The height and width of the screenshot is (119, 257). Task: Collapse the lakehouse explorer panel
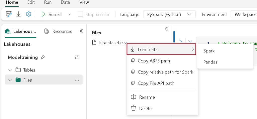(81, 31)
